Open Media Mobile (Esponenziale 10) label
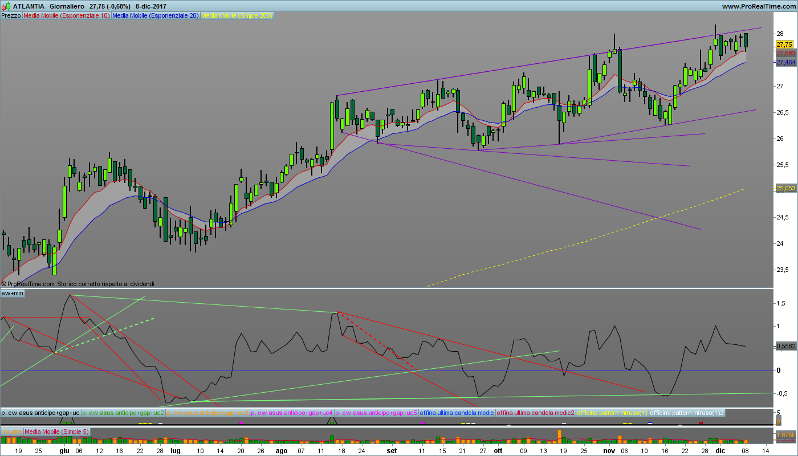798x456 pixels. (x=67, y=15)
